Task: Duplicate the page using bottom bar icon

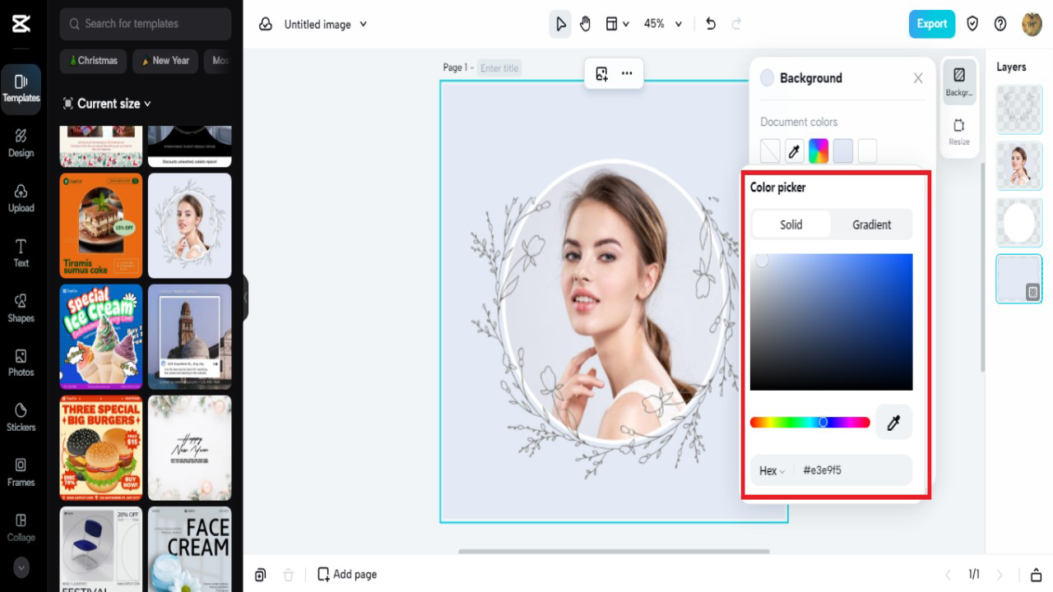Action: pyautogui.click(x=260, y=575)
